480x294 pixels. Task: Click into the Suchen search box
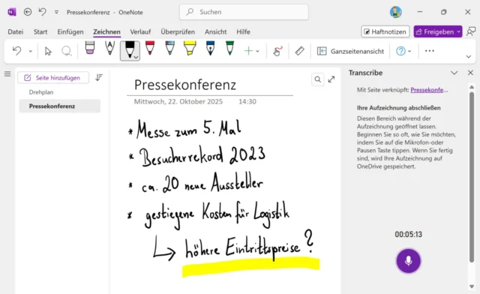click(244, 12)
